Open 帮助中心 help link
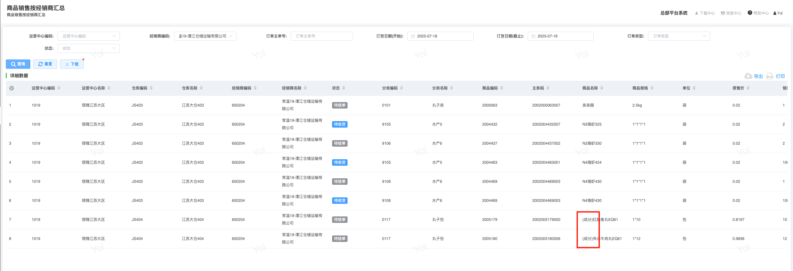The height and width of the screenshot is (271, 793). point(758,13)
